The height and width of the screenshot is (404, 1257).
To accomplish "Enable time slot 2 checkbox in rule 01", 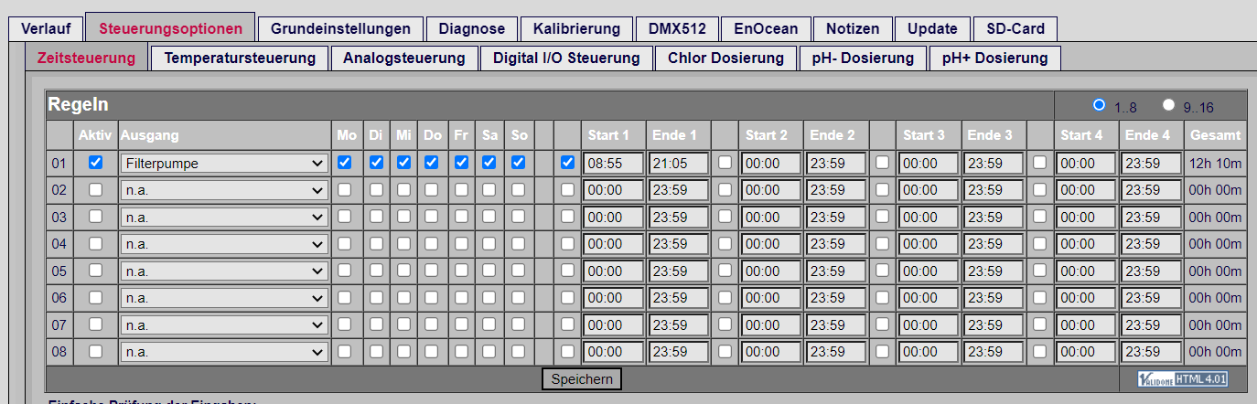I will coord(725,163).
